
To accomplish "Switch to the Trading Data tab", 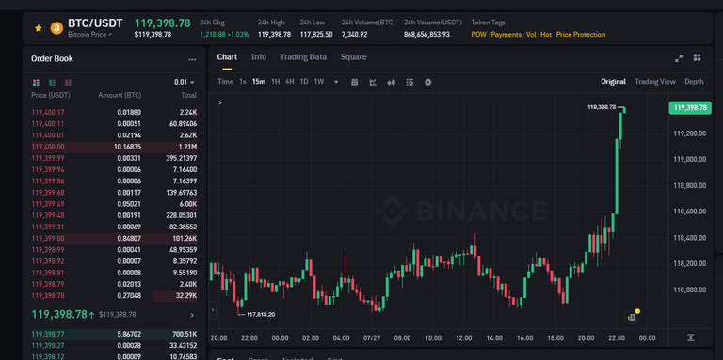I will [x=303, y=57].
